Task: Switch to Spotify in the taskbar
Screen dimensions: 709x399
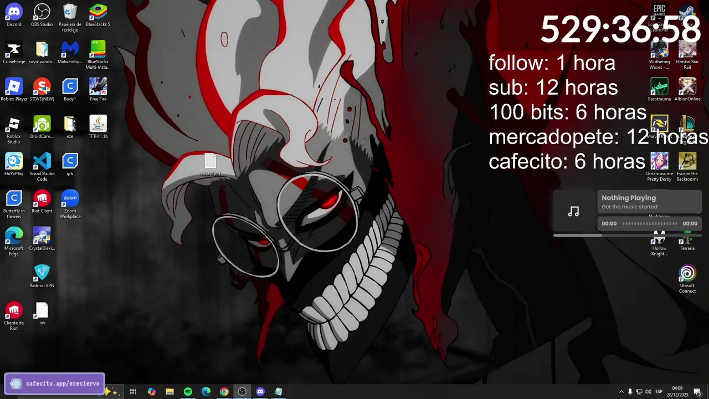Action: pyautogui.click(x=188, y=392)
